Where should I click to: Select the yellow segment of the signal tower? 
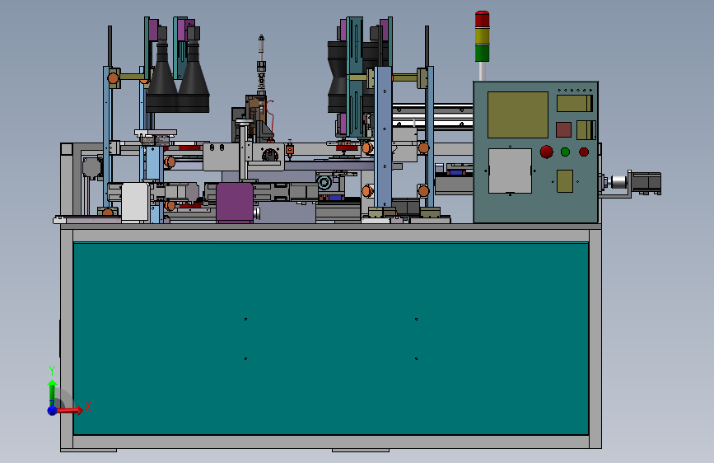pyautogui.click(x=483, y=36)
